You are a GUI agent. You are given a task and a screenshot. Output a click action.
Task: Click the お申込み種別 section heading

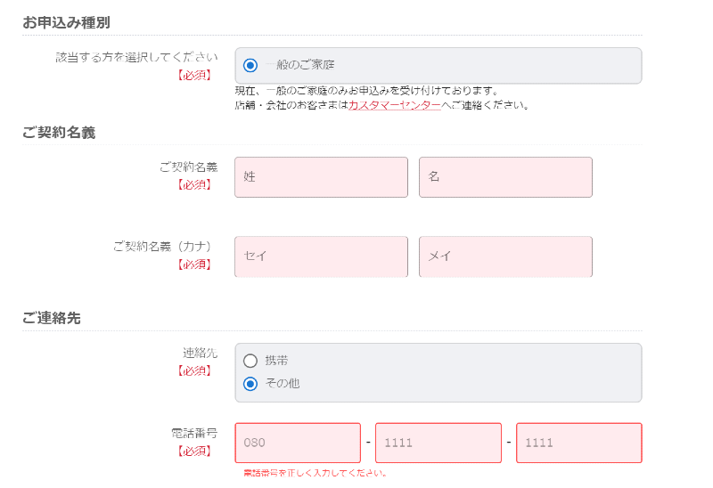[x=66, y=22]
